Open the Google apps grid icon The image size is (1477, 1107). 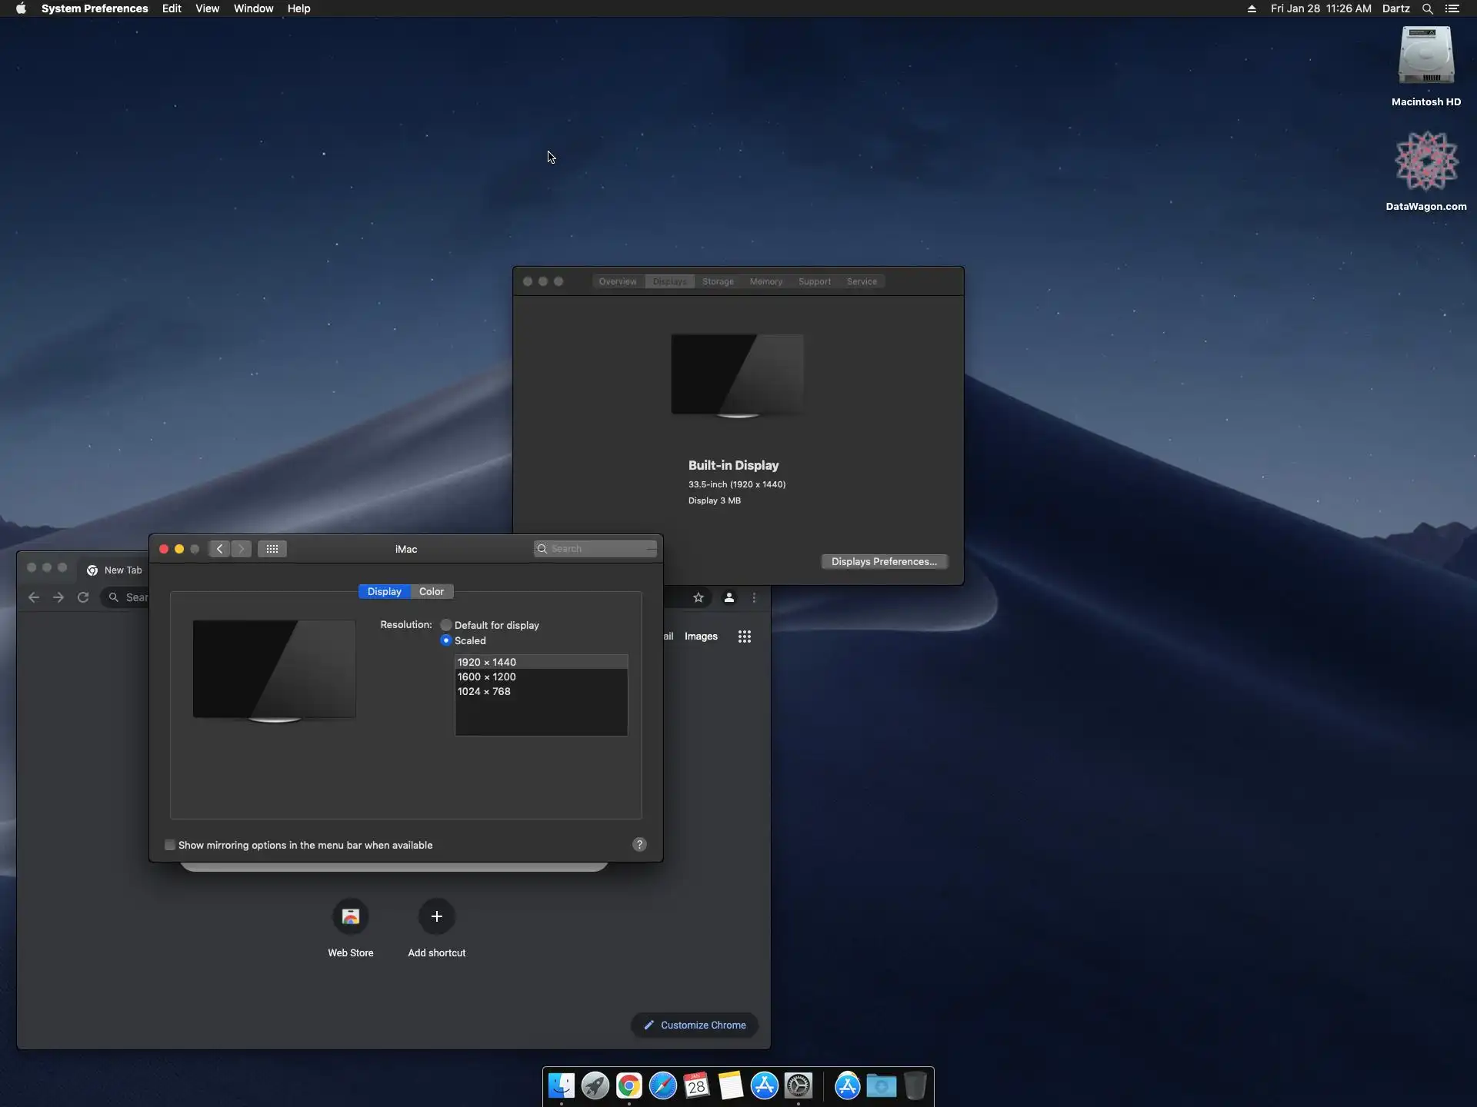(x=744, y=637)
